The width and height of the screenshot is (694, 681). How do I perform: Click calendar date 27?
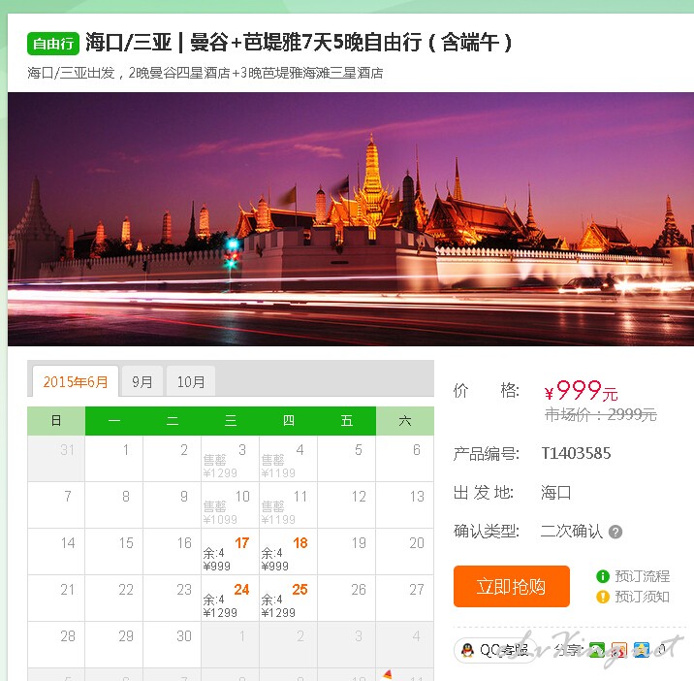[404, 599]
